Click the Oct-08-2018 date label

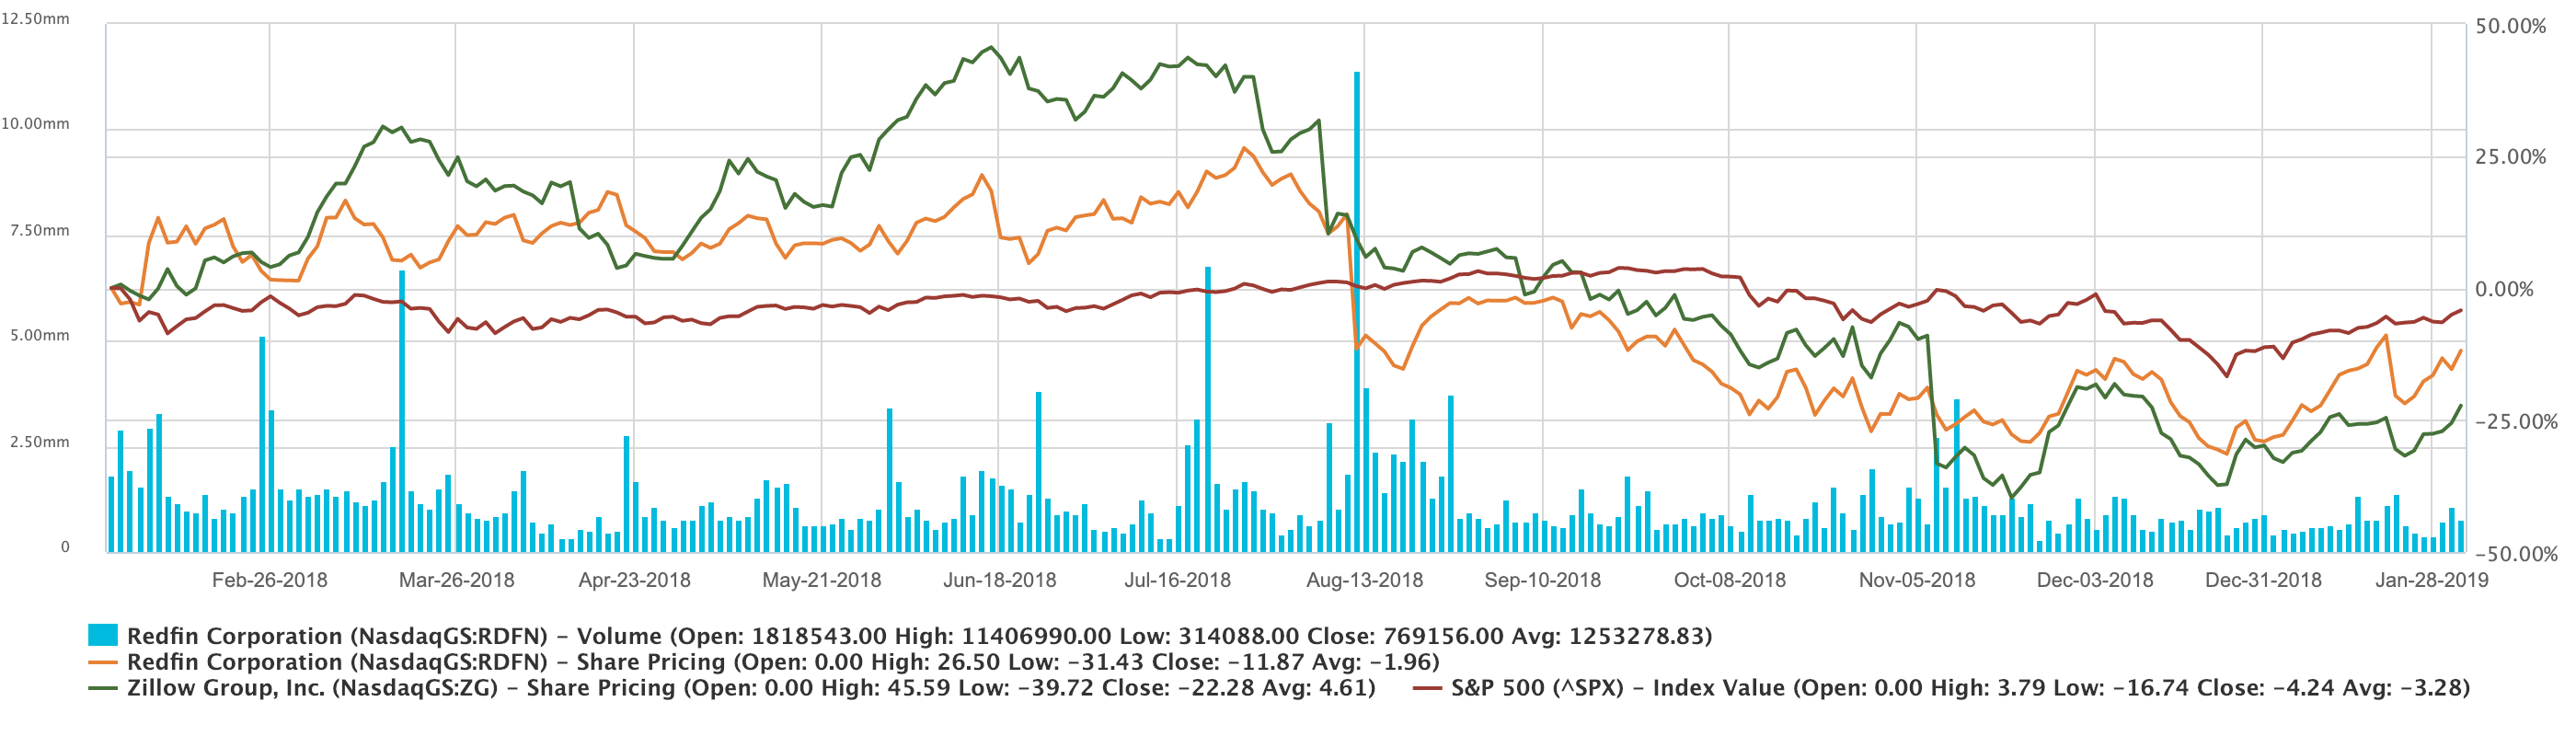[x=1729, y=580]
